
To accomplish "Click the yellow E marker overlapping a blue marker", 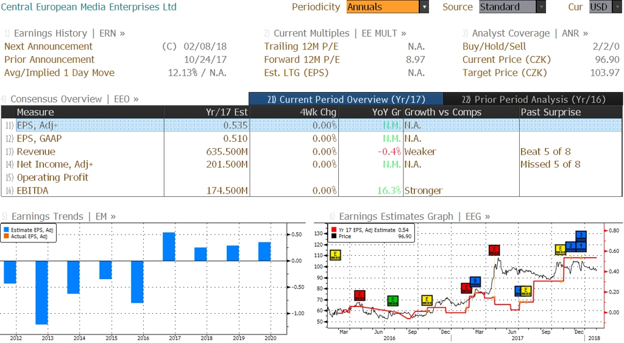I will pos(526,291).
